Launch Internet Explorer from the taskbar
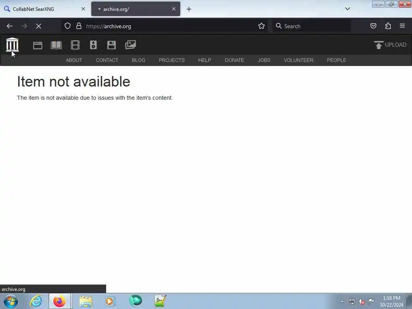Image resolution: width=412 pixels, height=309 pixels. click(x=36, y=301)
